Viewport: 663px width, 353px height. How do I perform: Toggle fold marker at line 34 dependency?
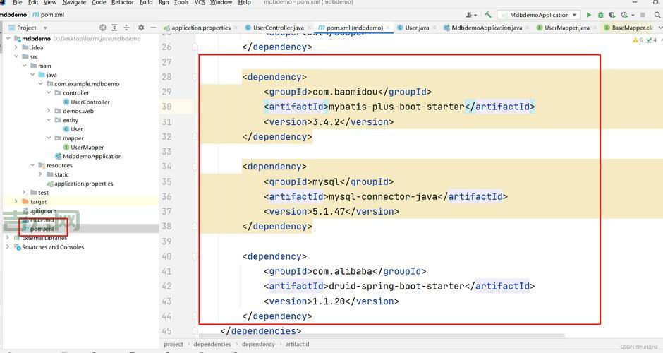[x=195, y=167]
